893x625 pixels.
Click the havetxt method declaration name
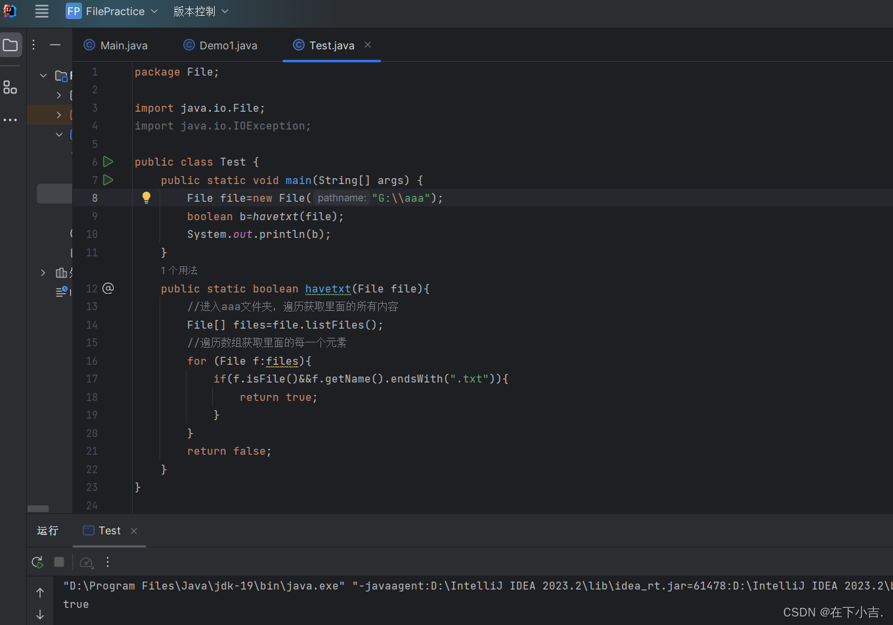328,289
